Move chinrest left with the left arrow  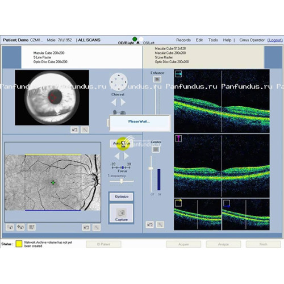click(114, 102)
